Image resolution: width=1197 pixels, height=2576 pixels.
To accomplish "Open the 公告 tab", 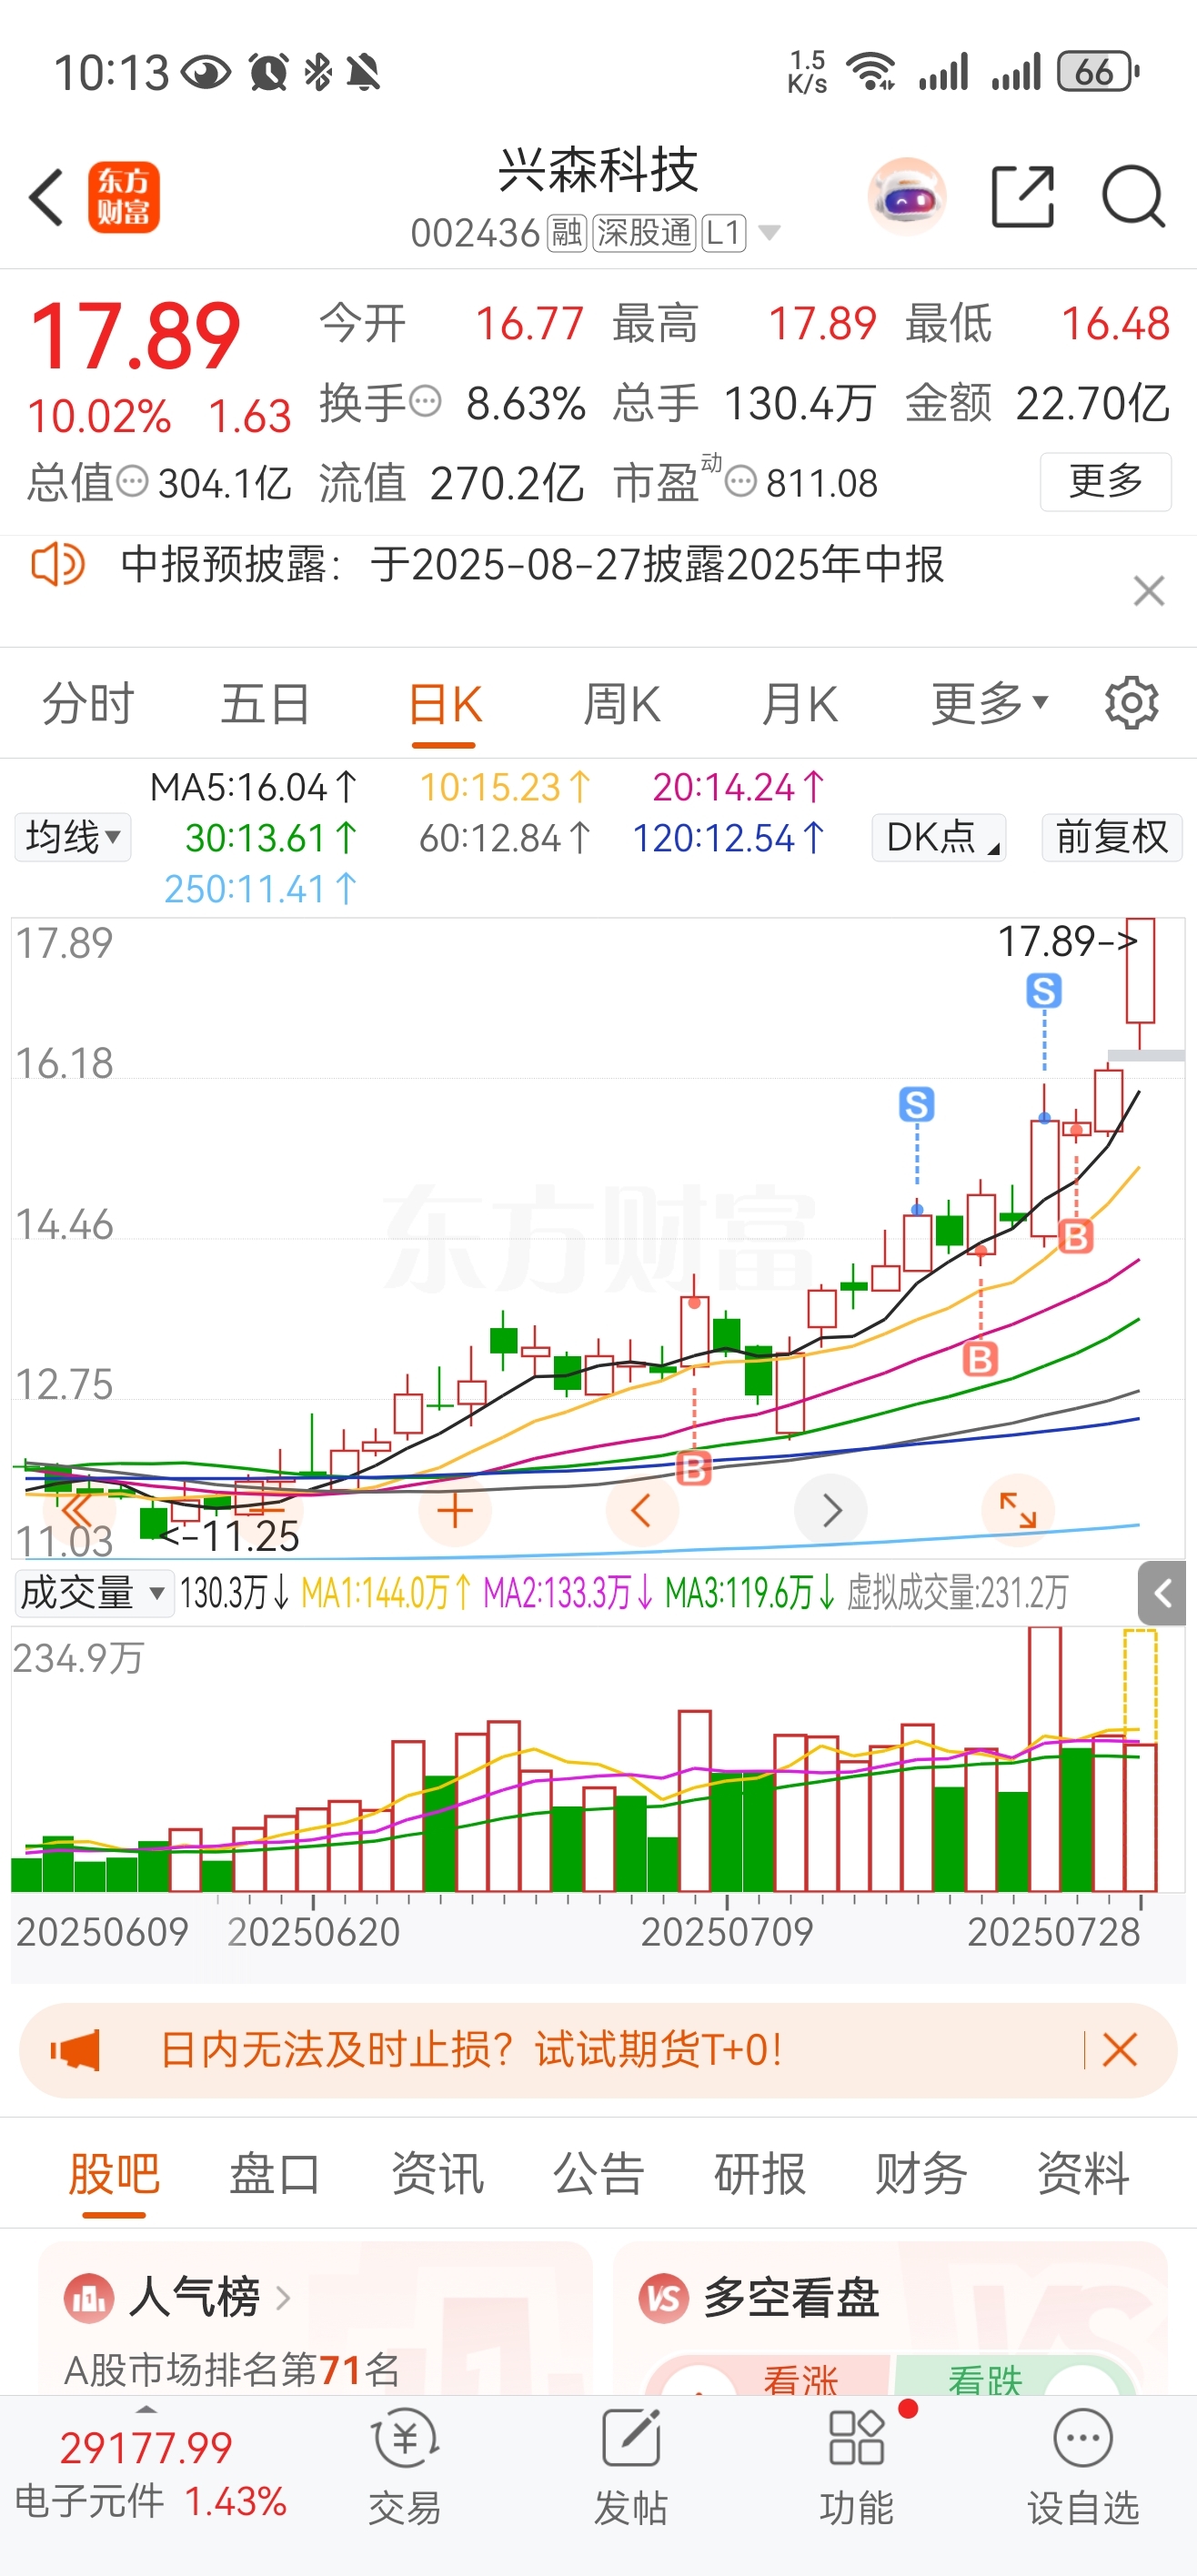I will (x=598, y=2173).
